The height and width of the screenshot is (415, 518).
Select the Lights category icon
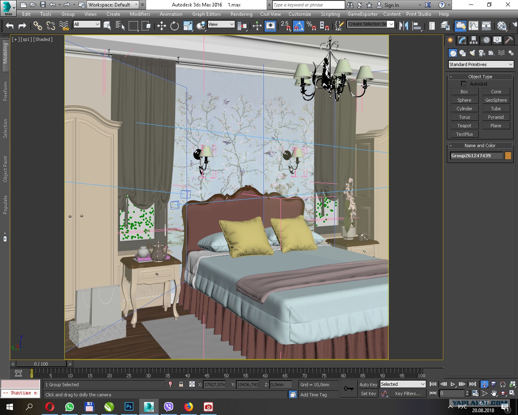[472, 53]
